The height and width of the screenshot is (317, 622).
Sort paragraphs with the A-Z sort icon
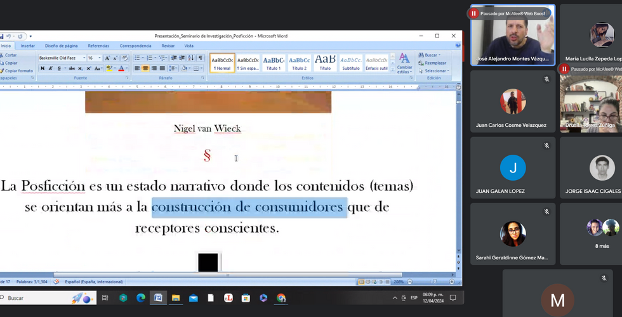pos(191,58)
